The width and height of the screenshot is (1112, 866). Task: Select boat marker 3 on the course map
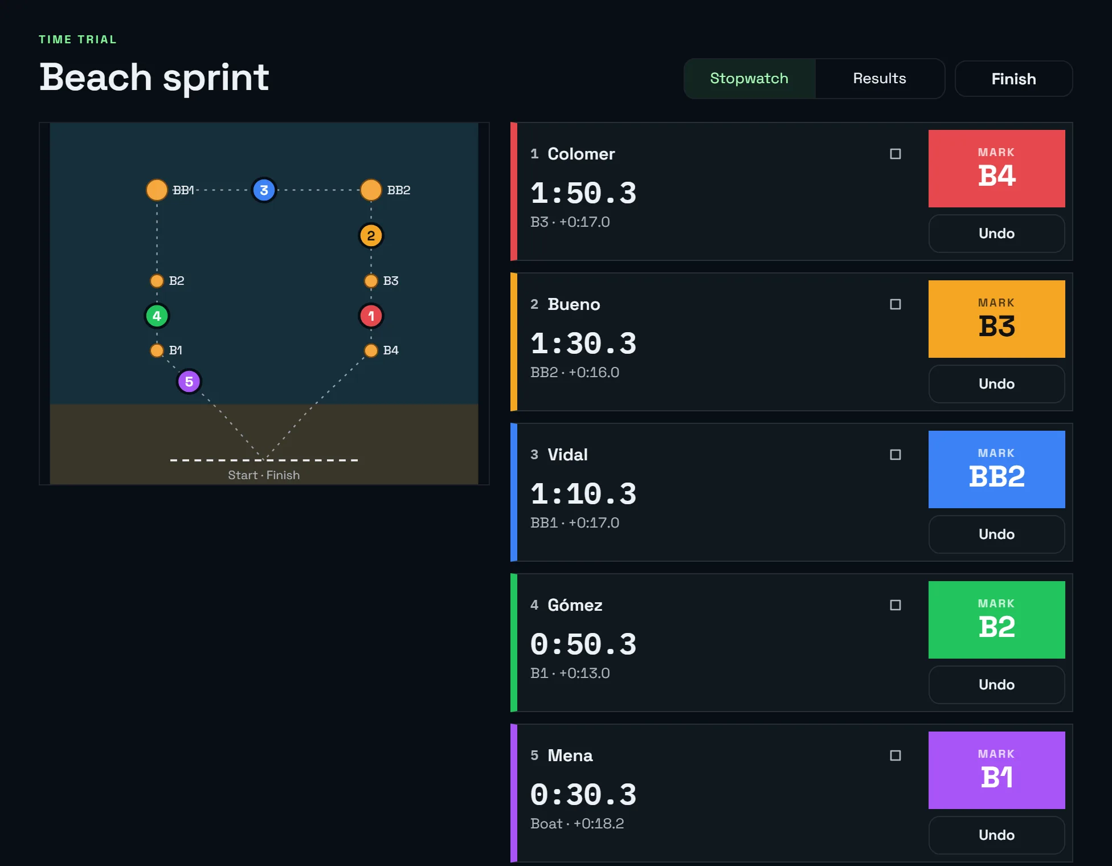(x=264, y=190)
